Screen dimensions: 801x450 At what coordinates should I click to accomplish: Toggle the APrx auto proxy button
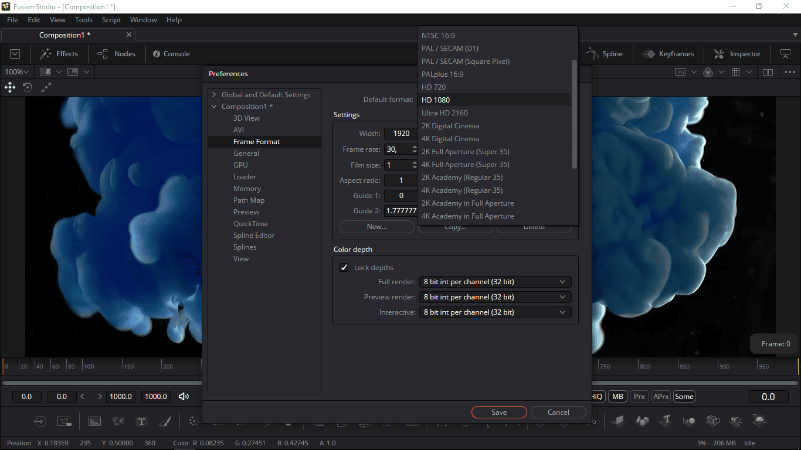[661, 397]
